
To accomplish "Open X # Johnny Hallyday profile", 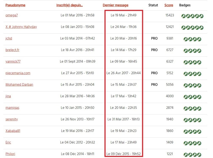I will (x=21, y=27).
